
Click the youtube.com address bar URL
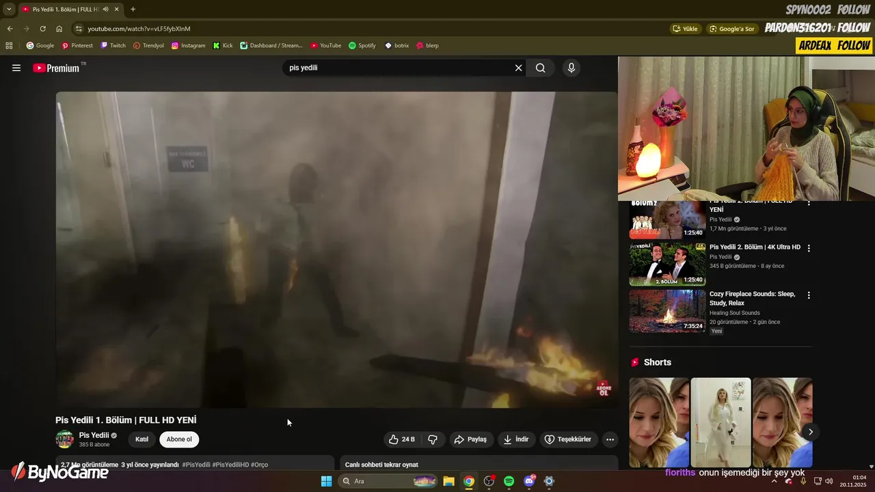(x=139, y=29)
